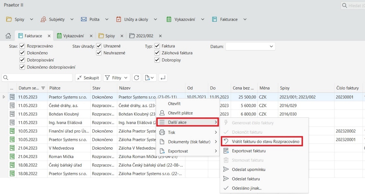Expand the Filtry dropdown

tap(116, 78)
